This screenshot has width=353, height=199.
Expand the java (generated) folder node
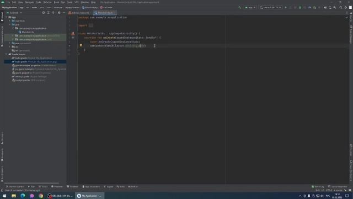[10, 43]
